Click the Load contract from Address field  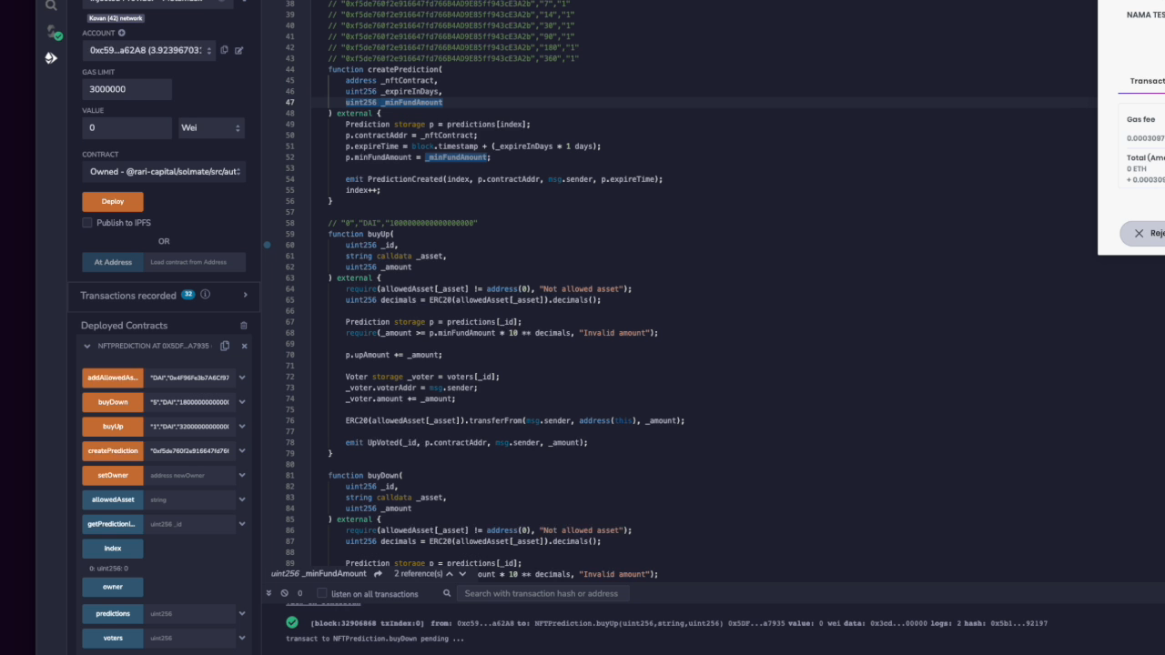195,262
